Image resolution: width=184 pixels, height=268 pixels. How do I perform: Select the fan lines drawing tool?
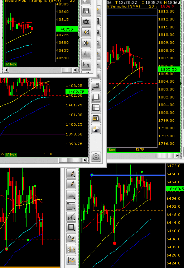71,195
